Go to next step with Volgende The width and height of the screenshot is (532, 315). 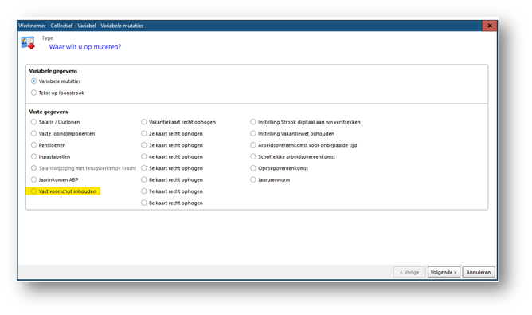tap(444, 272)
